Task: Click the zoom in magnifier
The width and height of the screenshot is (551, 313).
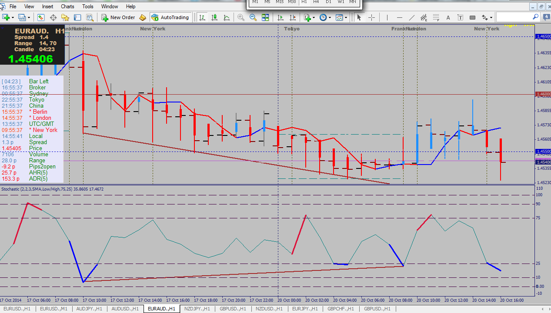Action: click(240, 17)
